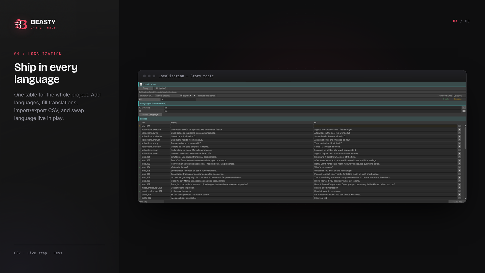
Task: Click the + Add Language button
Action: click(x=150, y=115)
